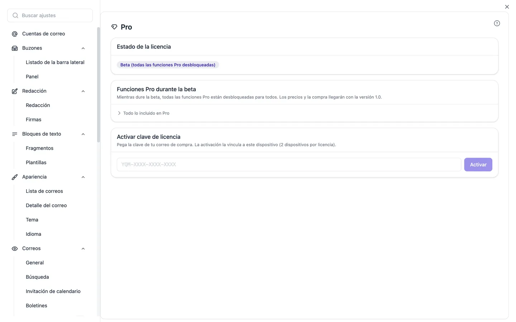Open the help question mark icon
The width and height of the screenshot is (516, 322).
click(497, 23)
